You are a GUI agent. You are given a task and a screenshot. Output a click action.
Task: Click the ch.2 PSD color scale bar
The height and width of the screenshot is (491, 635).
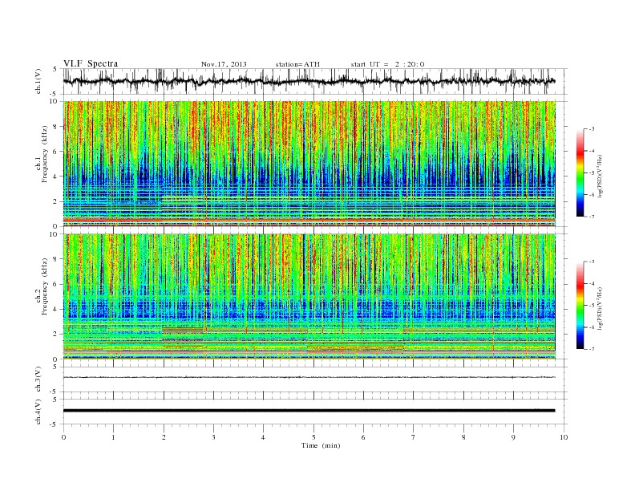click(580, 306)
